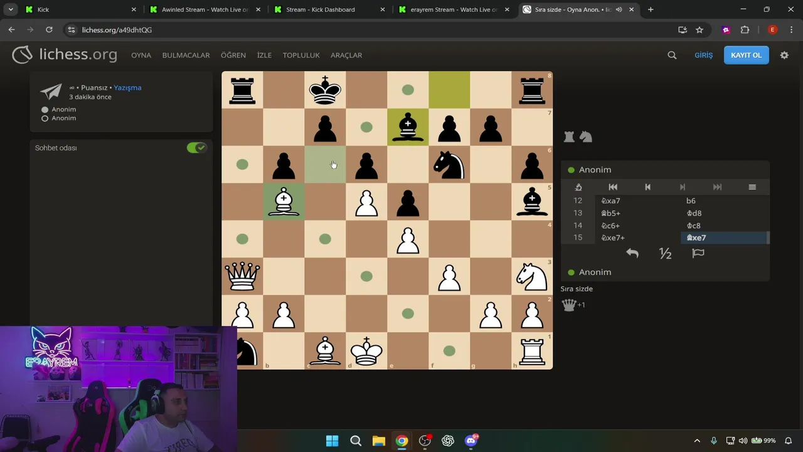Select move Kc8 in move list
This screenshot has width=803, height=452.
click(725, 225)
